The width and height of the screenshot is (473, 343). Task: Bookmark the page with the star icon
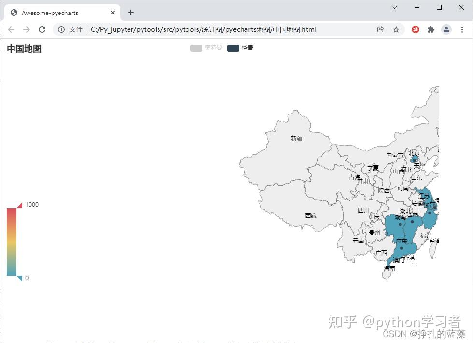pyautogui.click(x=396, y=29)
